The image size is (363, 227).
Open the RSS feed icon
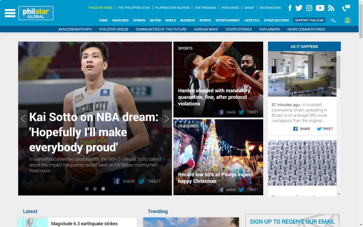click(331, 8)
